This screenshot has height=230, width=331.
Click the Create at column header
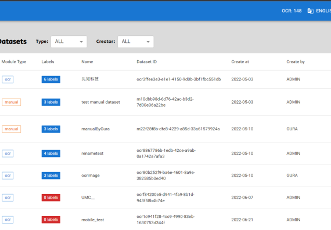pyautogui.click(x=240, y=62)
